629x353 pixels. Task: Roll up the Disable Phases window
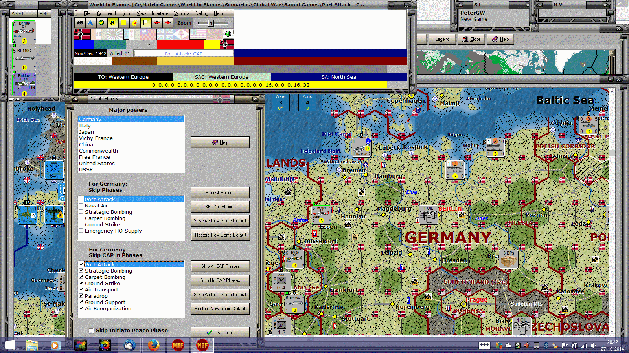(x=75, y=99)
